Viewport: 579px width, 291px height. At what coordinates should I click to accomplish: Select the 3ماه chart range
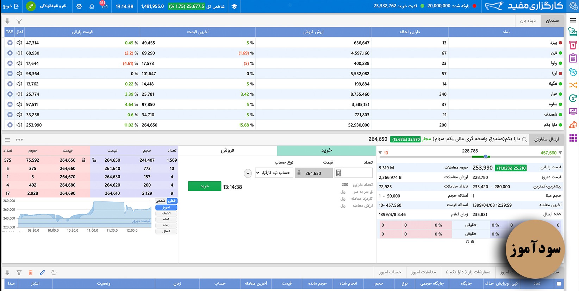166,225
